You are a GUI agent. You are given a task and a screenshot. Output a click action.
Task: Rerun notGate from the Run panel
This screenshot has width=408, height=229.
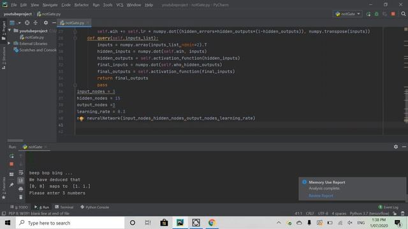[x=11, y=156]
